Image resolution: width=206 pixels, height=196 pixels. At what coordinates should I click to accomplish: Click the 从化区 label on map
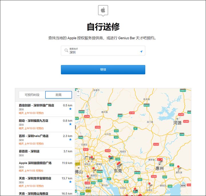108,134
